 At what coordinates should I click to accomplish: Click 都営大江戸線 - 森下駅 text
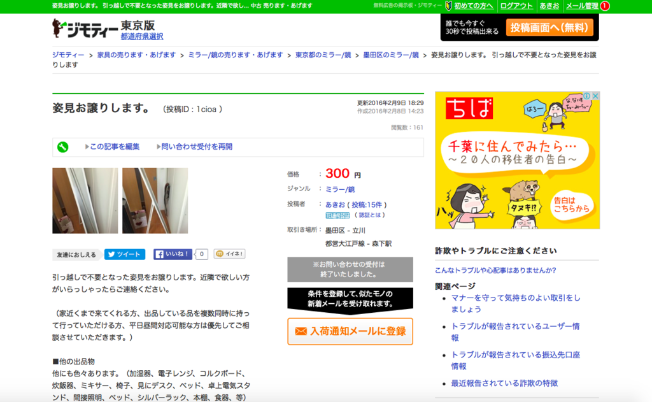(358, 244)
